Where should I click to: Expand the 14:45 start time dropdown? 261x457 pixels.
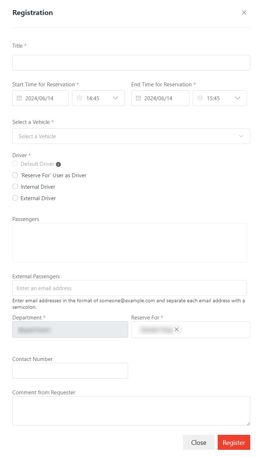pyautogui.click(x=115, y=98)
